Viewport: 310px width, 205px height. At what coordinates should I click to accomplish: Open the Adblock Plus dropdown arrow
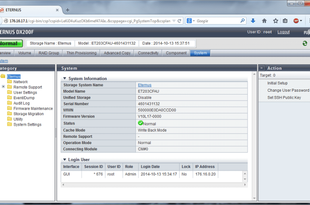301,21
